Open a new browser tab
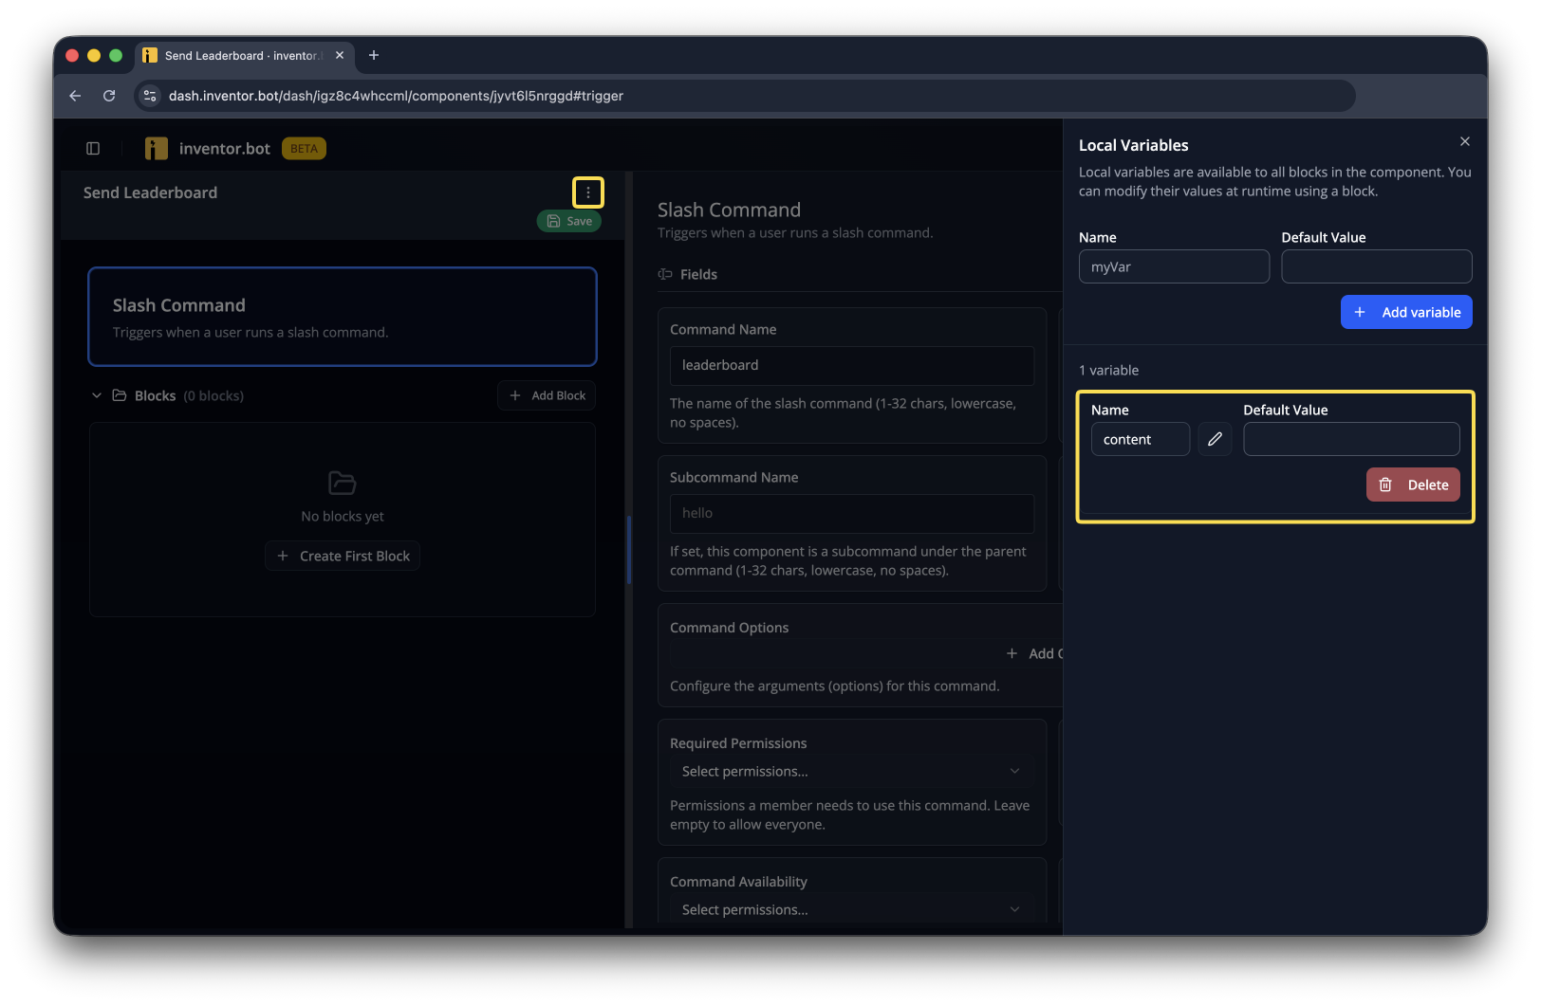This screenshot has height=1006, width=1541. point(374,55)
